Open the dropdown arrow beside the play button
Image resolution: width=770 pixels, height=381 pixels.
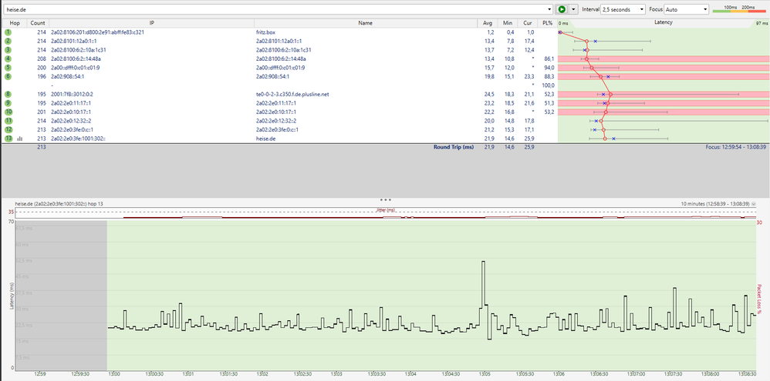[573, 9]
